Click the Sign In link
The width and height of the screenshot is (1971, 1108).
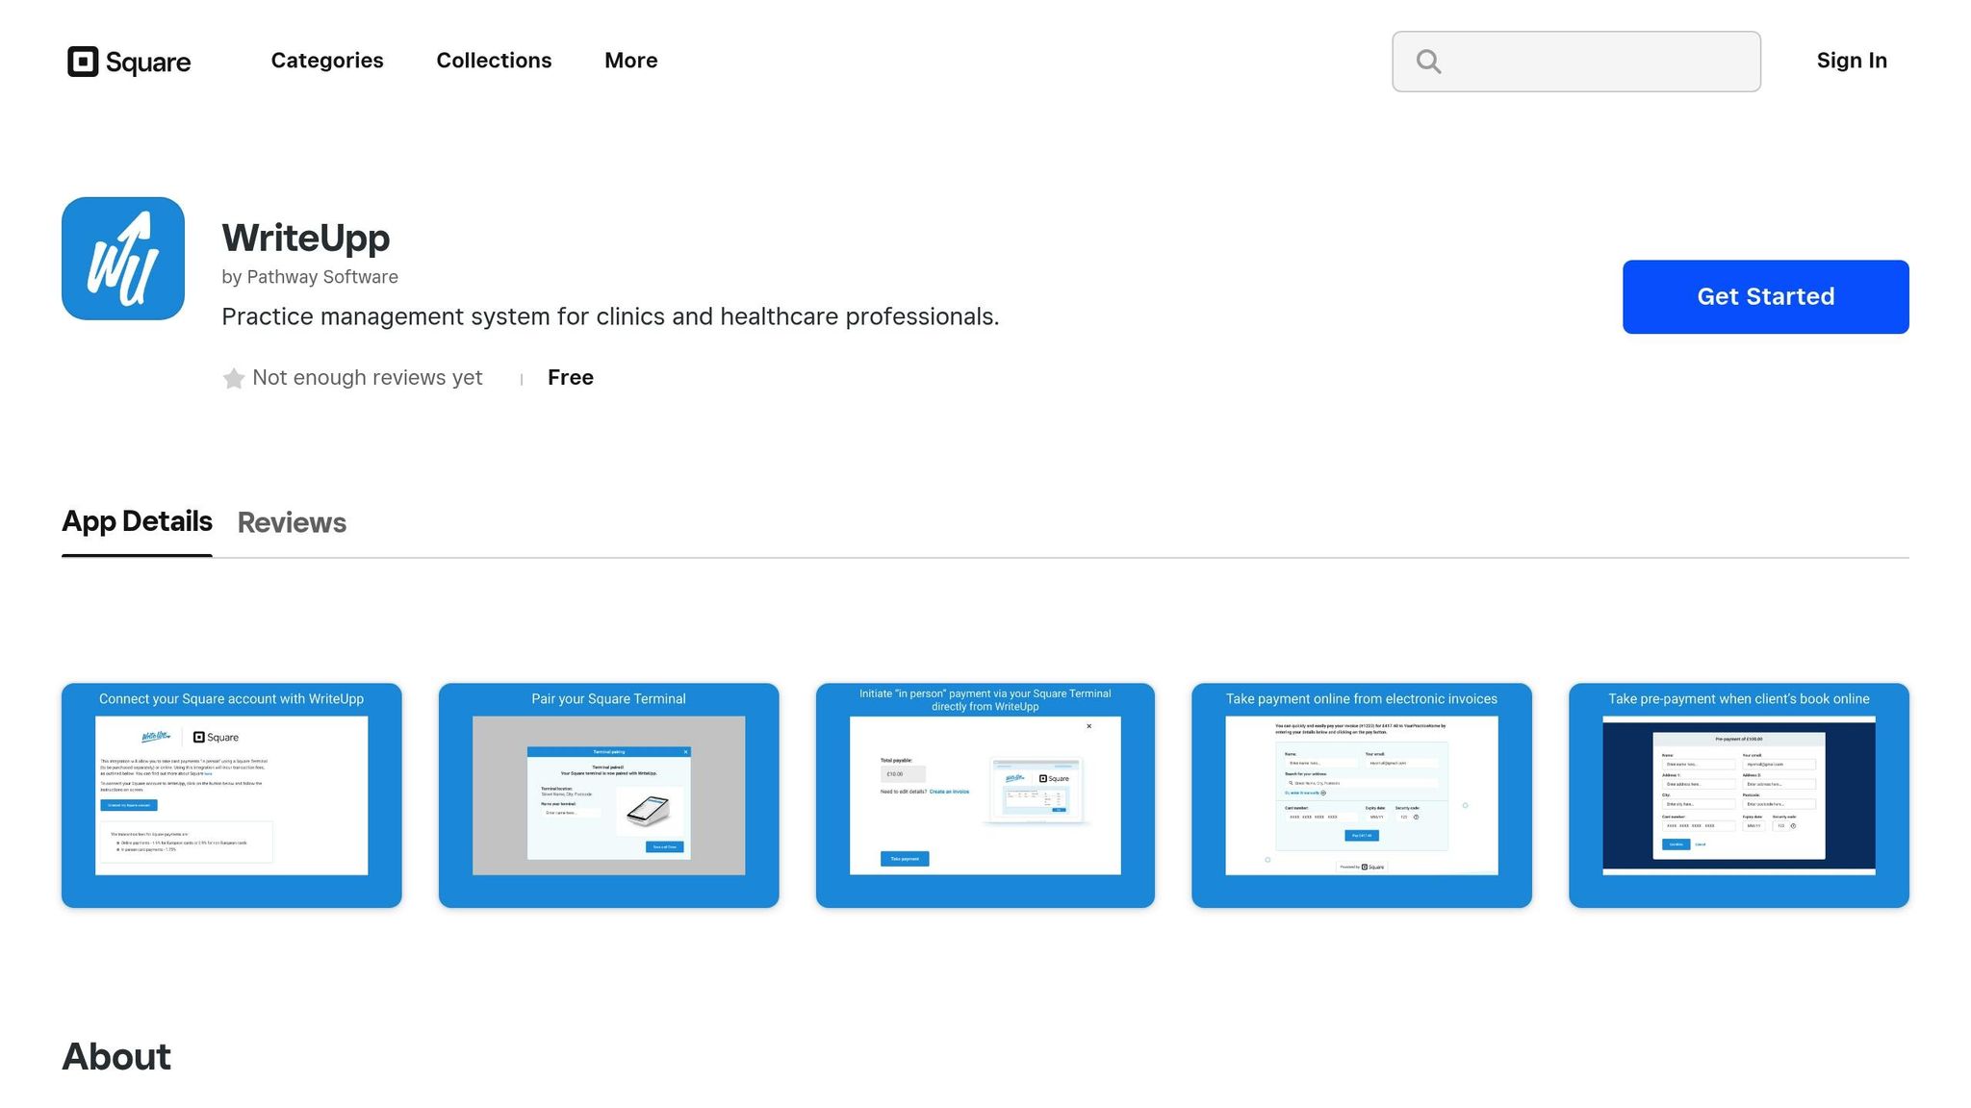pyautogui.click(x=1852, y=61)
